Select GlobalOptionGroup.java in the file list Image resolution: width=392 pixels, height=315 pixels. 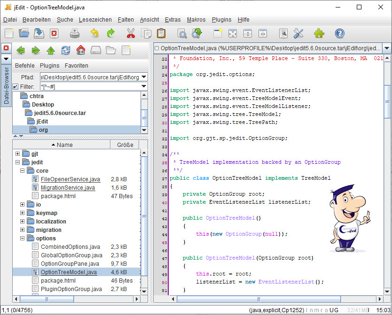pyautogui.click(x=71, y=255)
